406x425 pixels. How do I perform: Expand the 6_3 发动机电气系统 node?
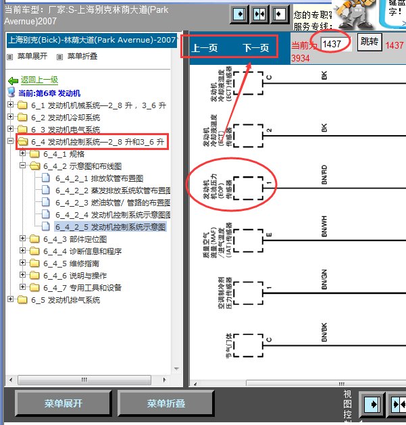coord(10,128)
